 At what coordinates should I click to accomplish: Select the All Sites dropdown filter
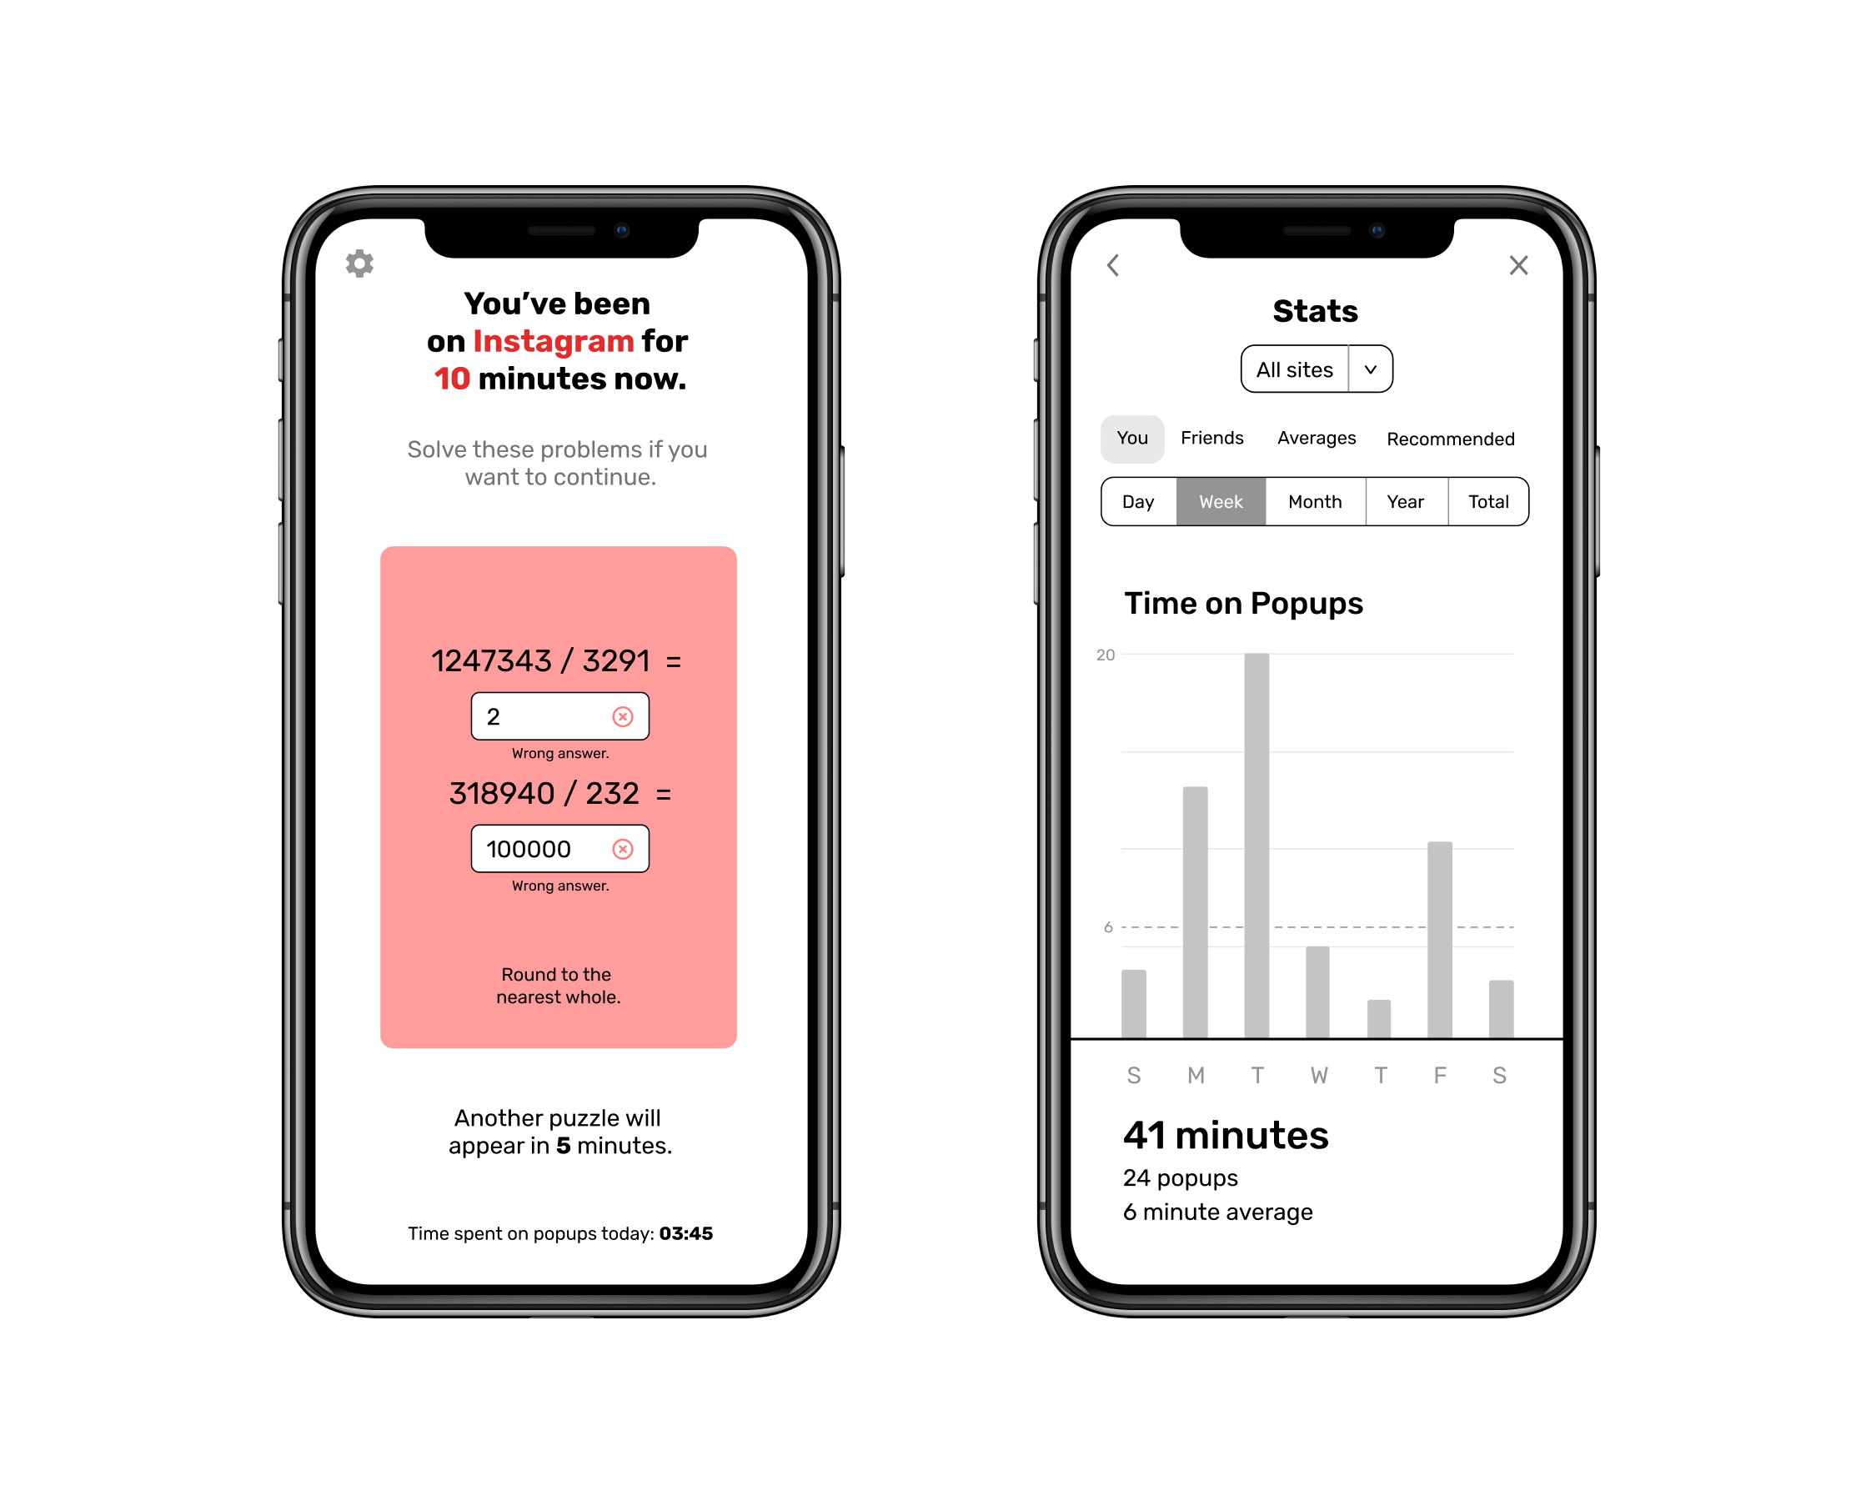point(1316,370)
